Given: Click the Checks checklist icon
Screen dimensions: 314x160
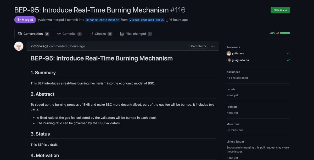Looking at the screenshot, I should pos(91,33).
